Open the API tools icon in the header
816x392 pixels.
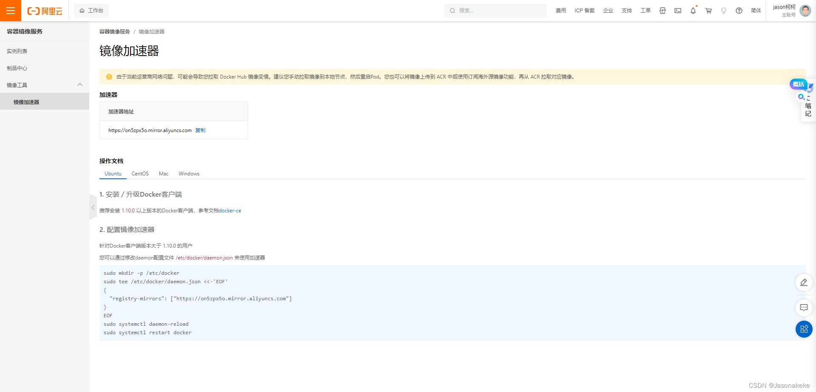663,11
